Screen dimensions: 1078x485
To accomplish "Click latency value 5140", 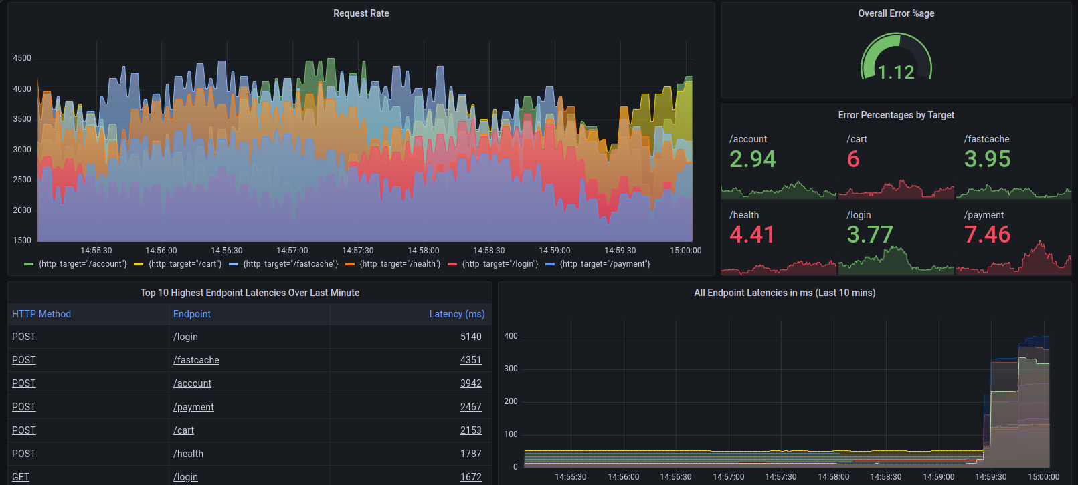I will pos(471,337).
